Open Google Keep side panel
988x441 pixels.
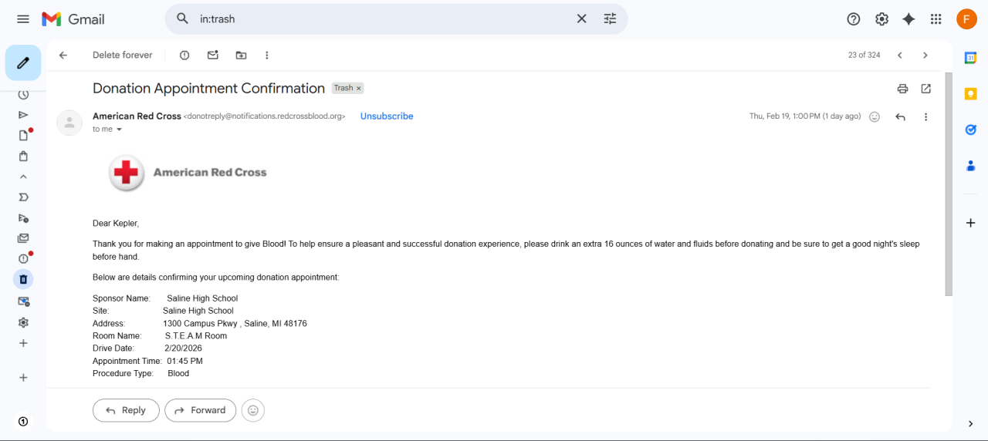tap(971, 93)
